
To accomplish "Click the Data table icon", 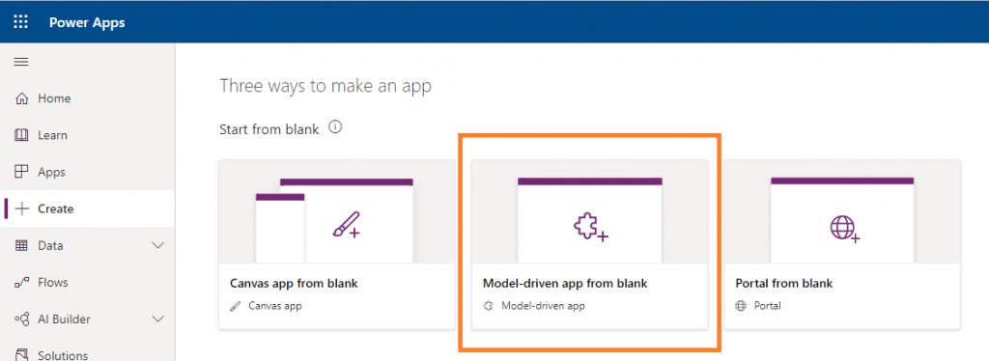I will [21, 246].
